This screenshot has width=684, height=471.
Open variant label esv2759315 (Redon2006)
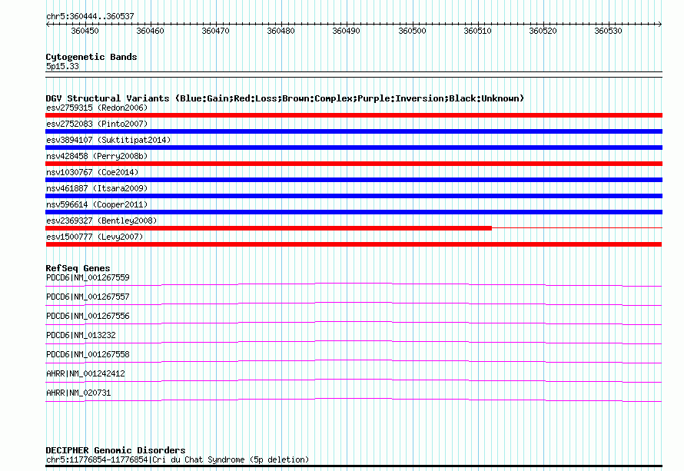(97, 108)
